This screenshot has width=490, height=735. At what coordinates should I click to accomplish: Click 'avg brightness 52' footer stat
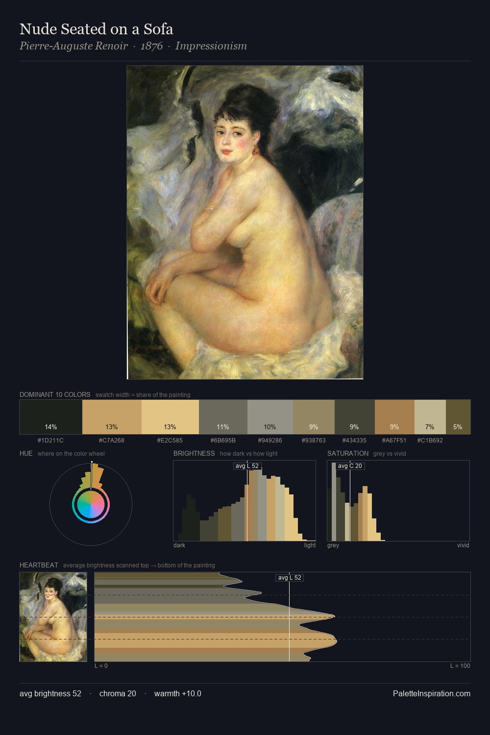coord(50,693)
